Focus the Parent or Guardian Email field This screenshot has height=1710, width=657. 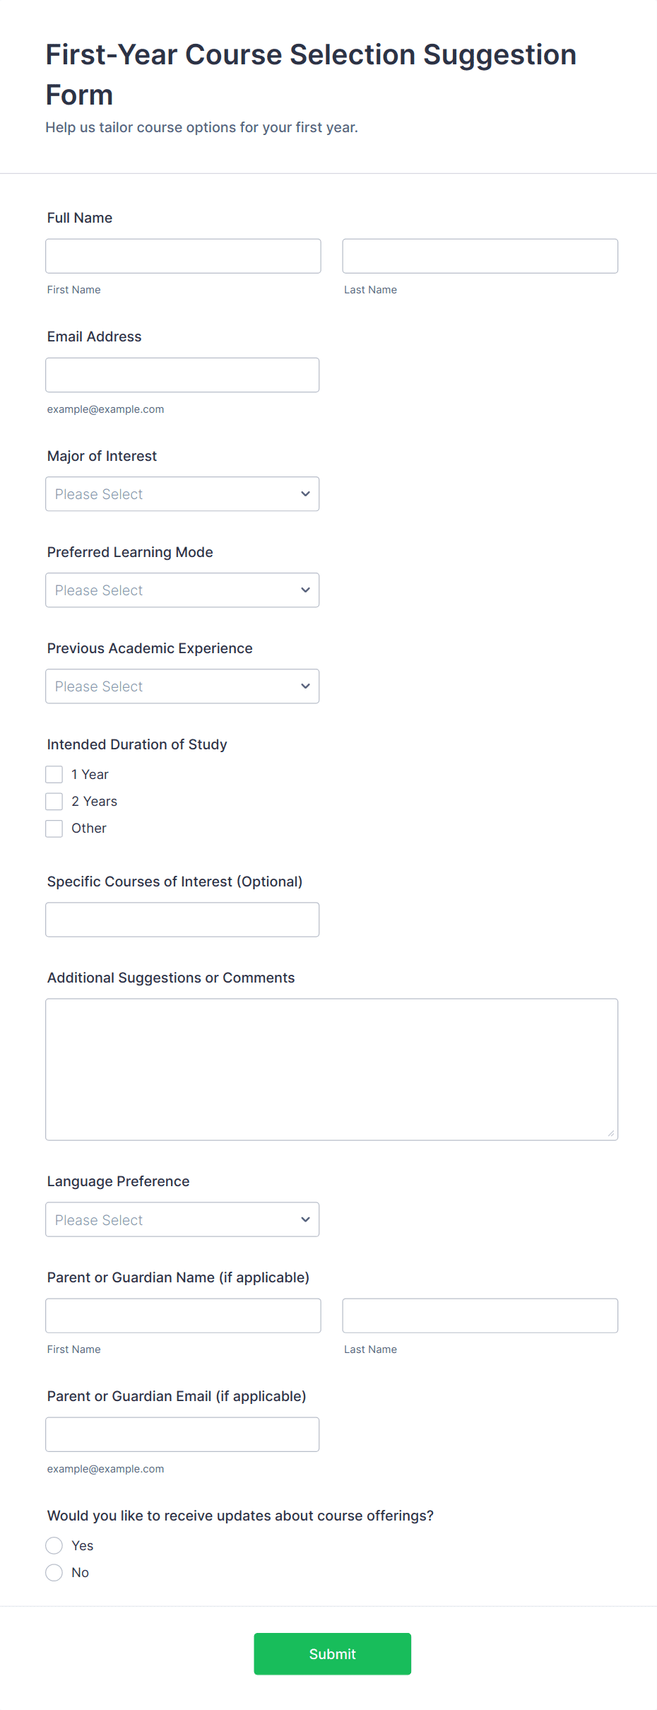coord(182,1435)
